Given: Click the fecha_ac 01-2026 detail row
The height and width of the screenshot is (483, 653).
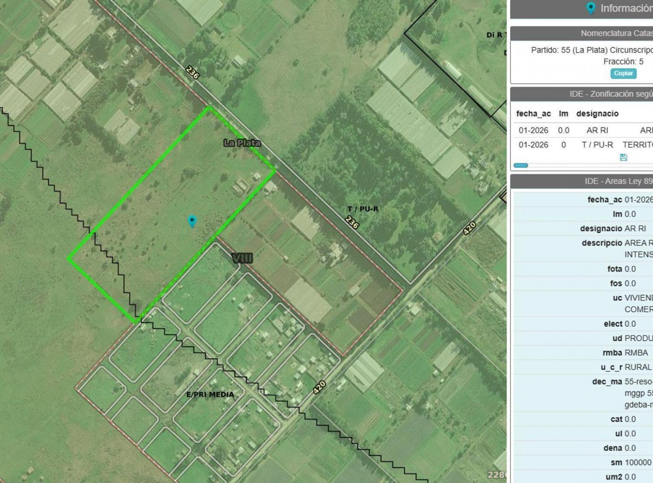Looking at the screenshot, I should pyautogui.click(x=583, y=200).
